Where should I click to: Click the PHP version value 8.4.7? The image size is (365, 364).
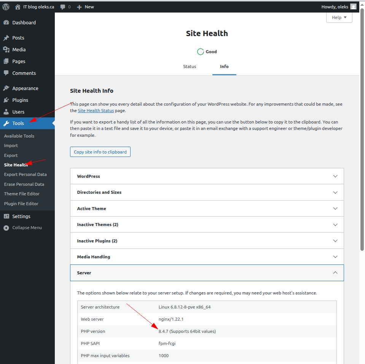tap(187, 331)
